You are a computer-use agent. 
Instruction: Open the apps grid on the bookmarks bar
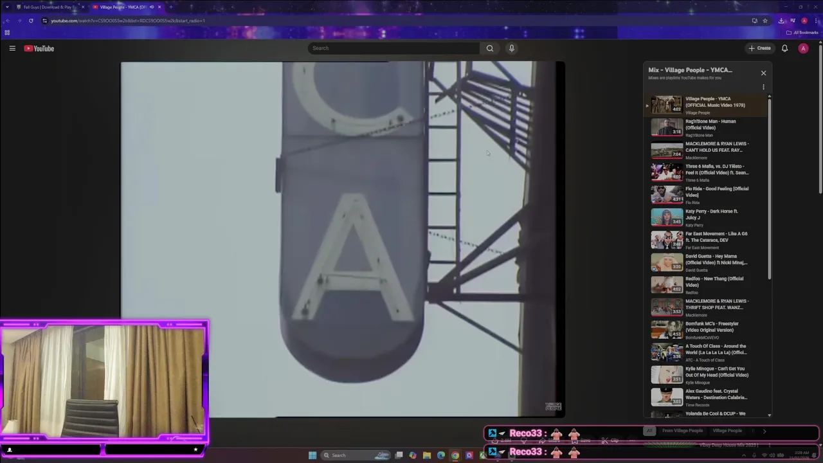point(7,33)
